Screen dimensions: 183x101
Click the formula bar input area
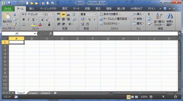(x=116, y=34)
